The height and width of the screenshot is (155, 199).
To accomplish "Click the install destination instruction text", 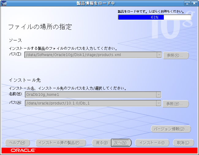I will 68,88.
